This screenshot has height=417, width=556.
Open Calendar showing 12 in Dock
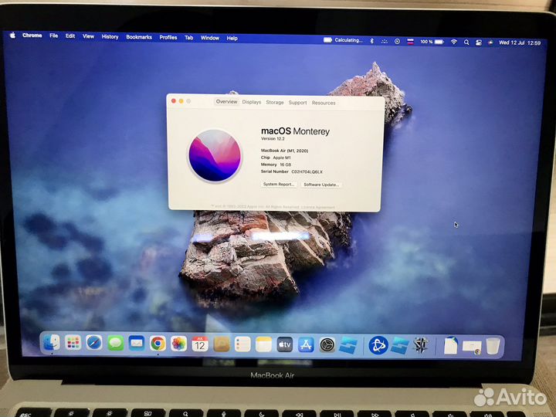pos(200,344)
